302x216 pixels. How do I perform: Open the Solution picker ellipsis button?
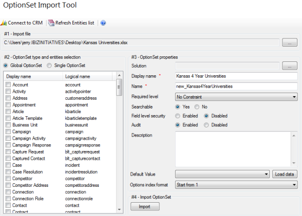coord(290,66)
